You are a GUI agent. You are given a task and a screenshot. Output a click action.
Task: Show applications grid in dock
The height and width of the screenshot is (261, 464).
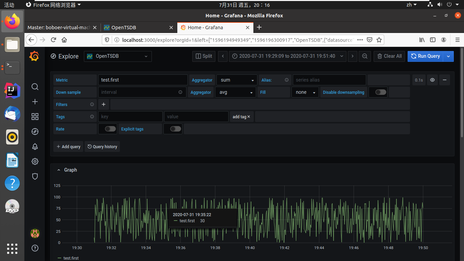click(12, 248)
